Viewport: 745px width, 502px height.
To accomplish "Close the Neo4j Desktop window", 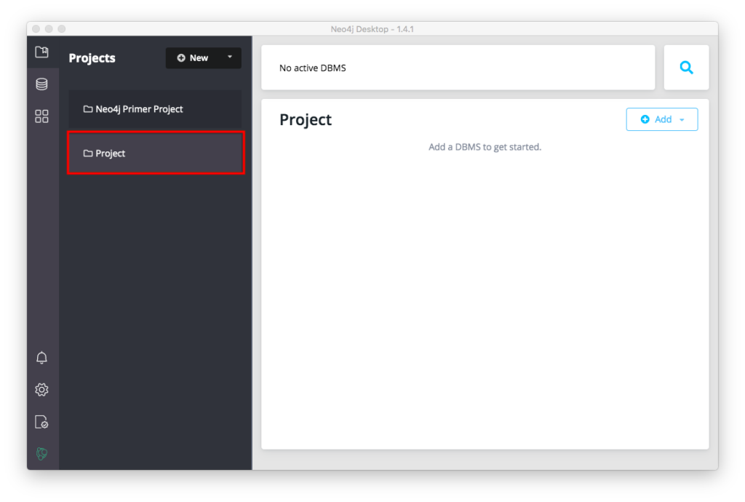I will 36,28.
